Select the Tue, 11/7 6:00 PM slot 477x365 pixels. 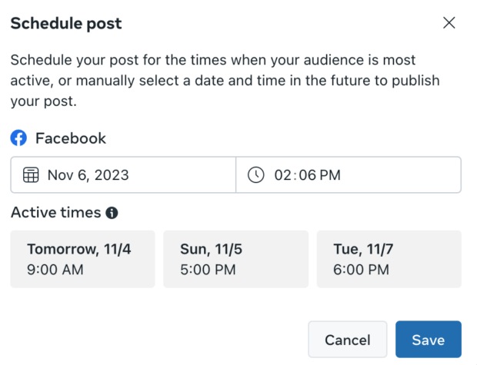389,259
